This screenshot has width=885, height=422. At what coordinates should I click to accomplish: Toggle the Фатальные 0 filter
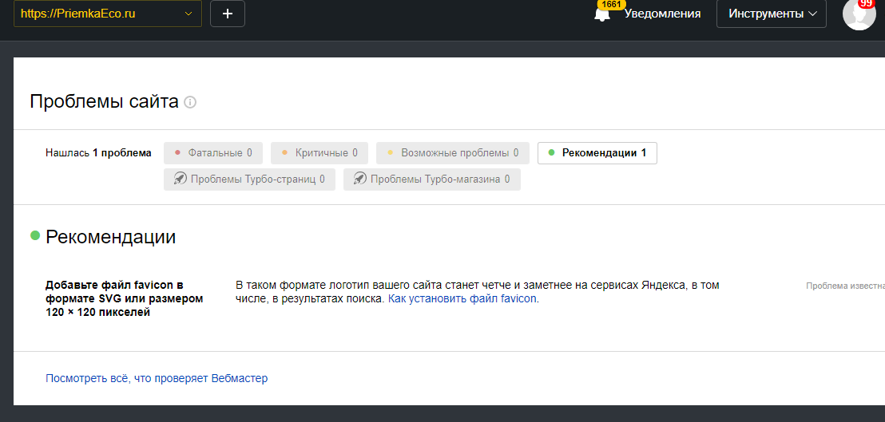(213, 153)
